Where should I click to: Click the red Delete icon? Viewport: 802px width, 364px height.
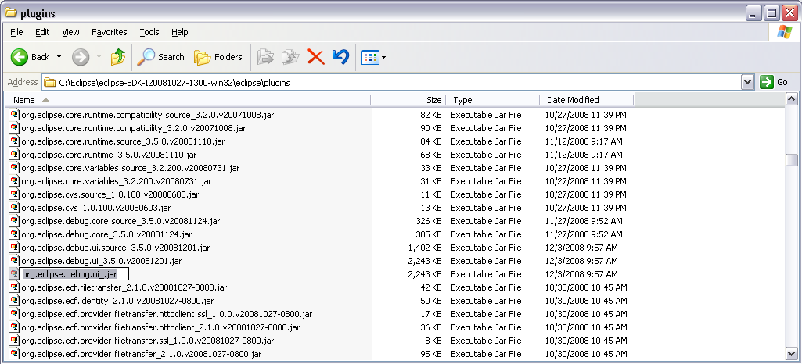pyautogui.click(x=315, y=57)
